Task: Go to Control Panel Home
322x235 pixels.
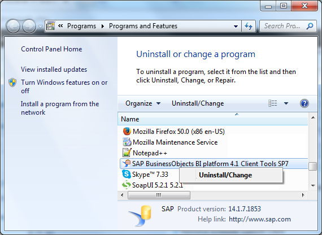Action: [x=51, y=49]
